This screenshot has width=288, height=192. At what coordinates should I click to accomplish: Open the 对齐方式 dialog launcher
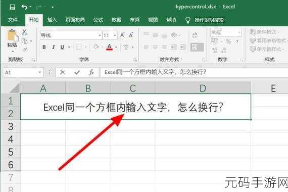click(x=204, y=60)
